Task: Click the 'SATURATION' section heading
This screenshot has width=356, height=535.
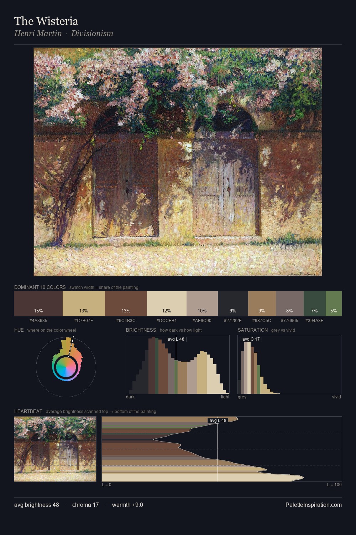Action: tap(253, 330)
